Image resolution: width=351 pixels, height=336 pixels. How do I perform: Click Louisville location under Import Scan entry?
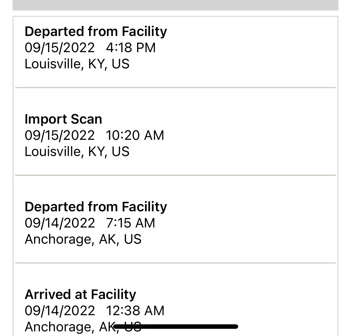tap(77, 151)
